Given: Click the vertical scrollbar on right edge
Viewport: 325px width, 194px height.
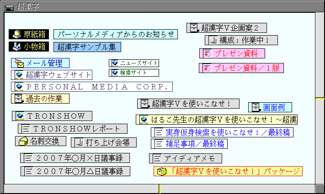Looking at the screenshot, I should 320,137.
